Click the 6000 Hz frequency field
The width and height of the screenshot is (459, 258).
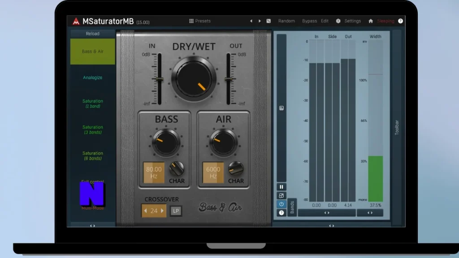pyautogui.click(x=213, y=172)
